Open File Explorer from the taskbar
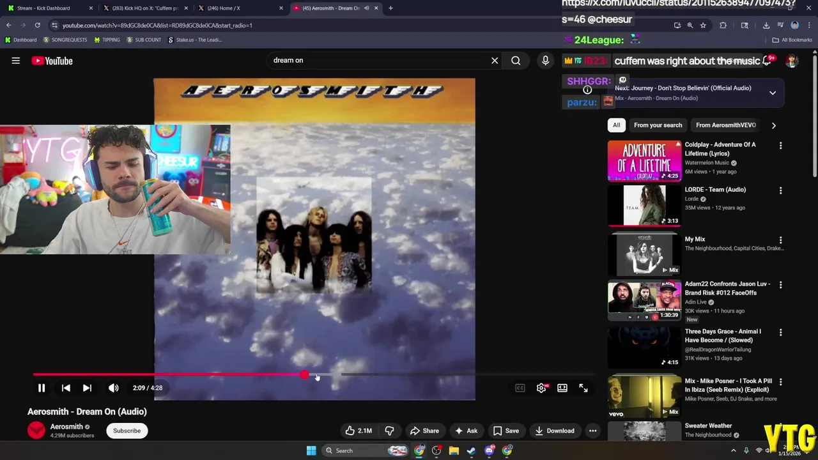The image size is (818, 460). pyautogui.click(x=454, y=450)
